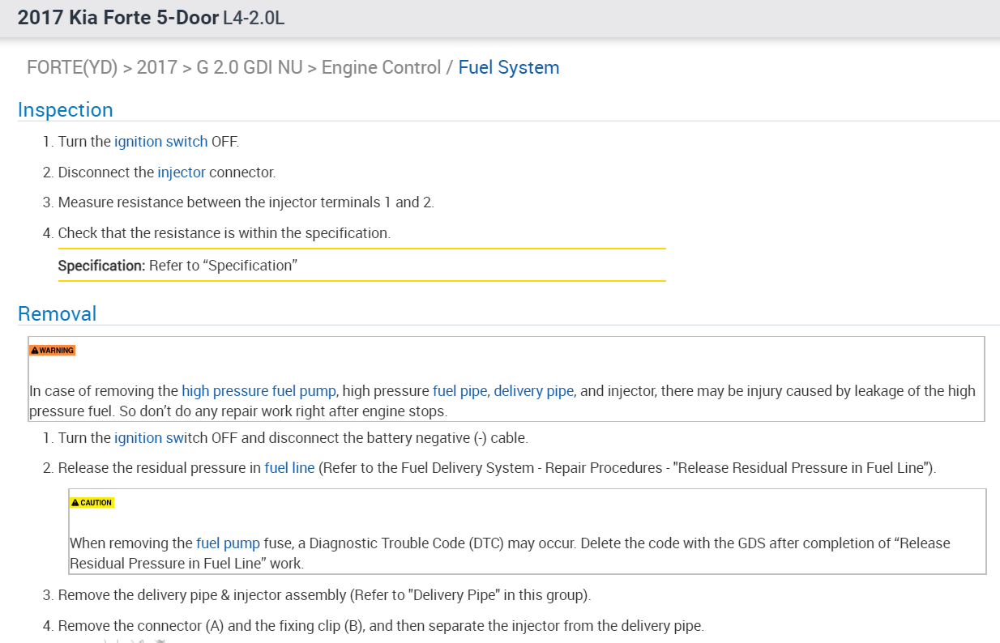Open ignition switch link under Inspection
The width and height of the screenshot is (1000, 643).
160,142
